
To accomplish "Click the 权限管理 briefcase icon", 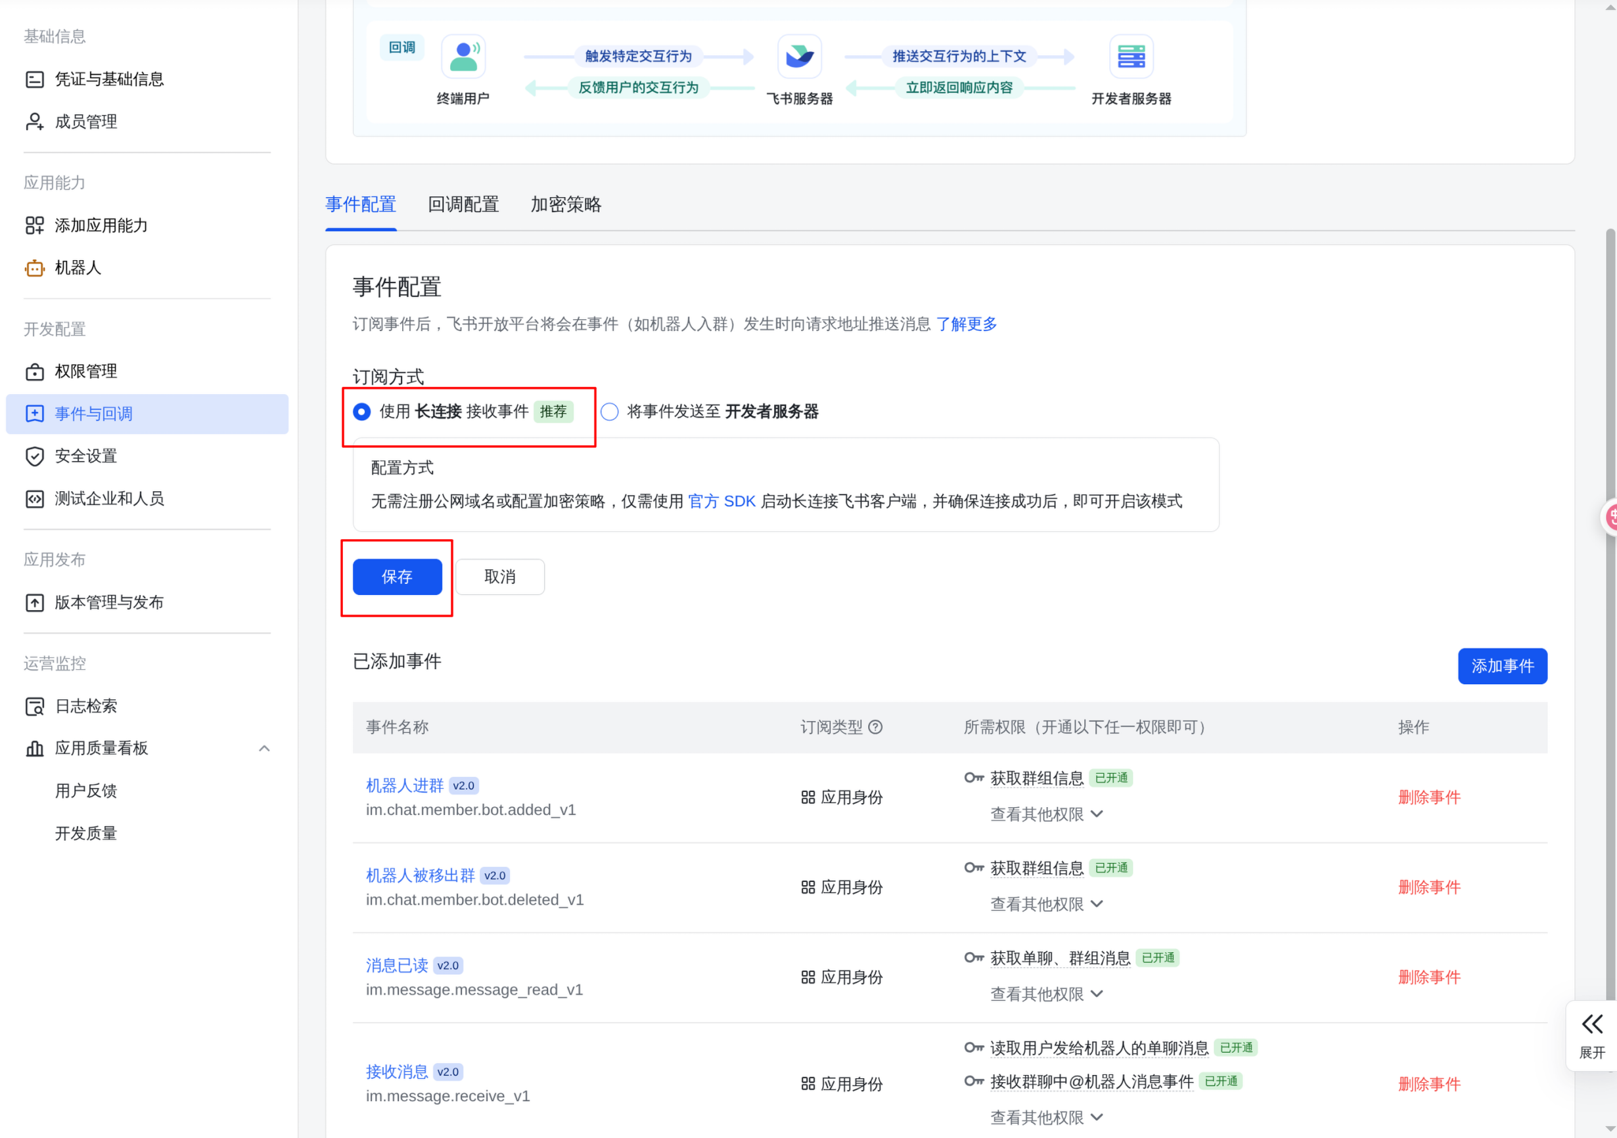I will tap(35, 372).
